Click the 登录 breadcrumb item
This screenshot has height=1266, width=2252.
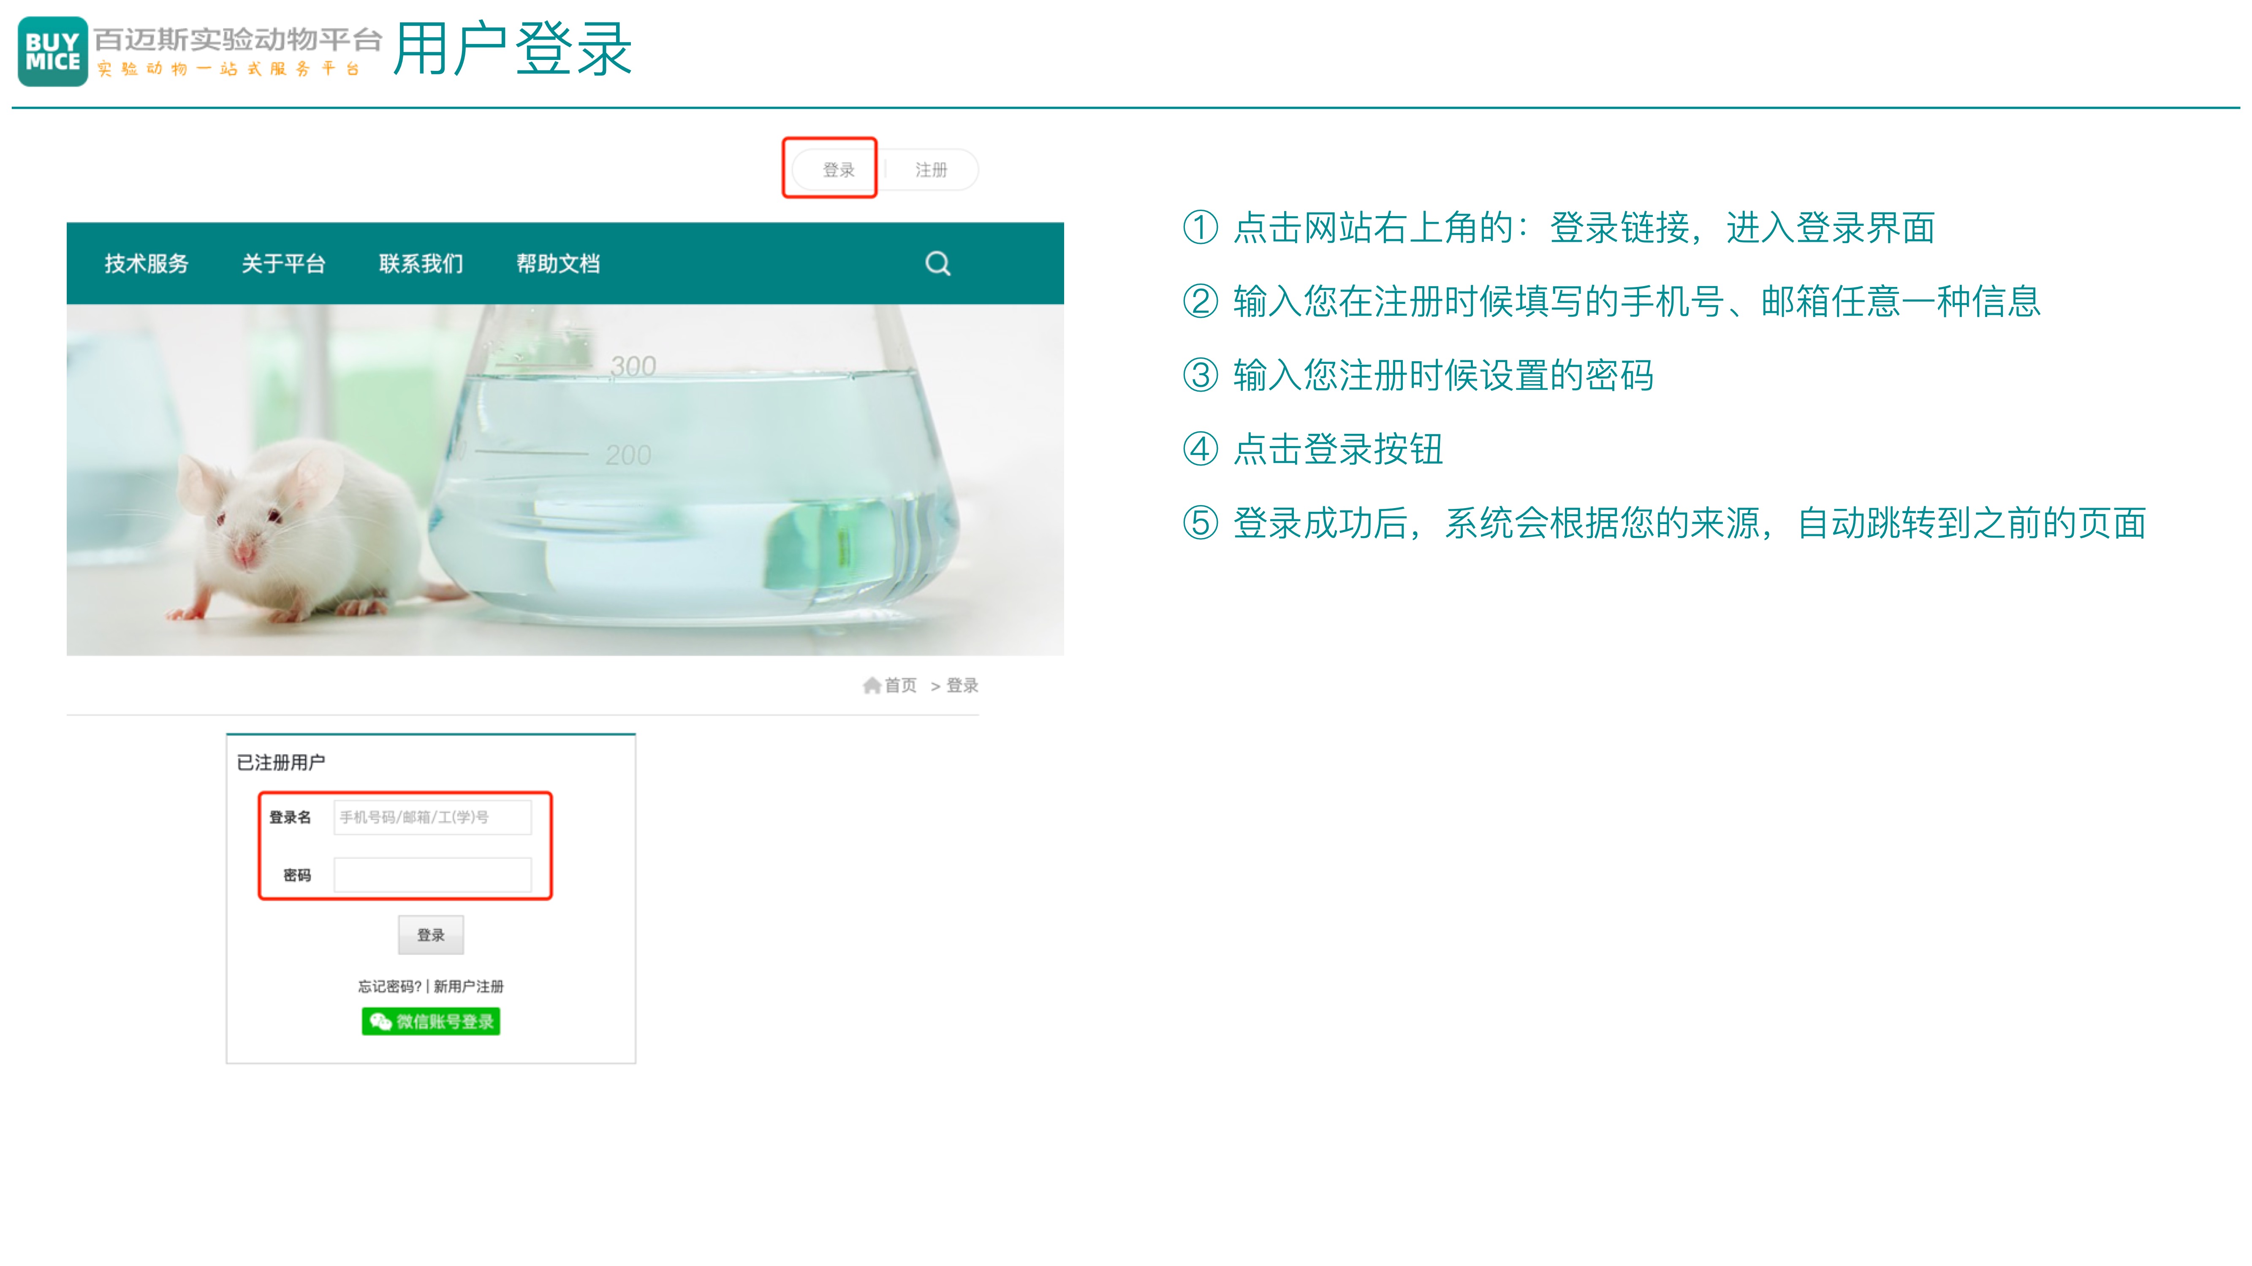pyautogui.click(x=962, y=685)
